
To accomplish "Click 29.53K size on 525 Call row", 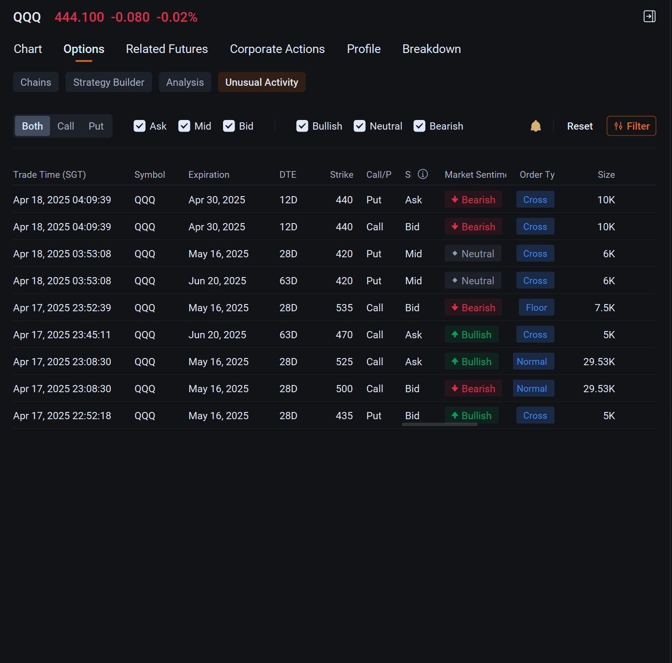I will click(x=599, y=361).
